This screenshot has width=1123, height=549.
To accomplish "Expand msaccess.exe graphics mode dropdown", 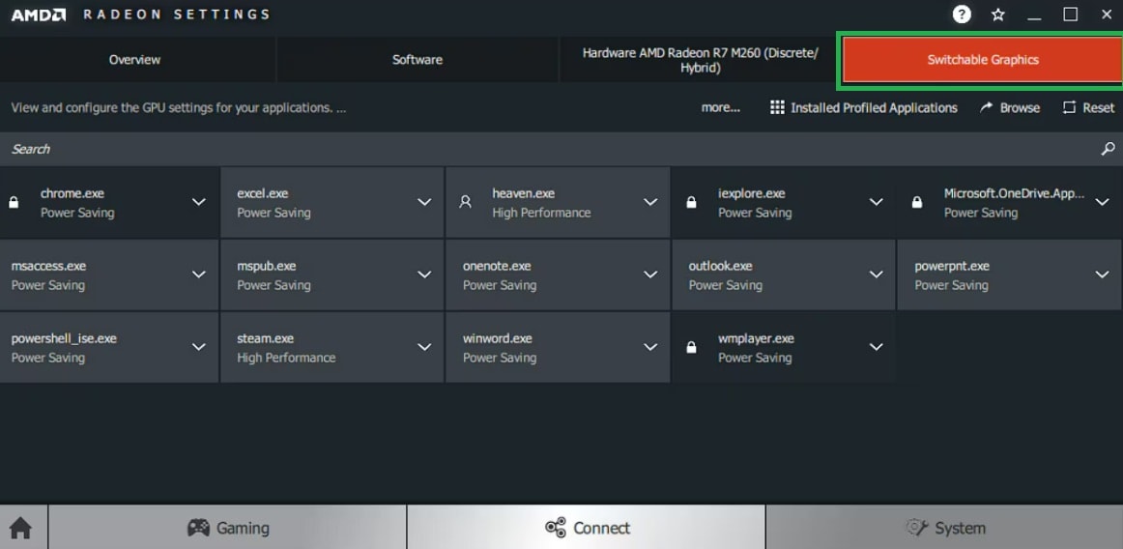I will [198, 274].
